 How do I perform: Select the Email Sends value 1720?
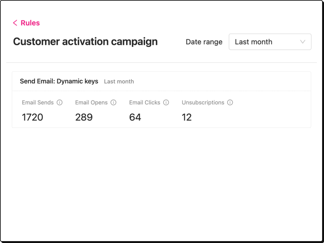[32, 117]
